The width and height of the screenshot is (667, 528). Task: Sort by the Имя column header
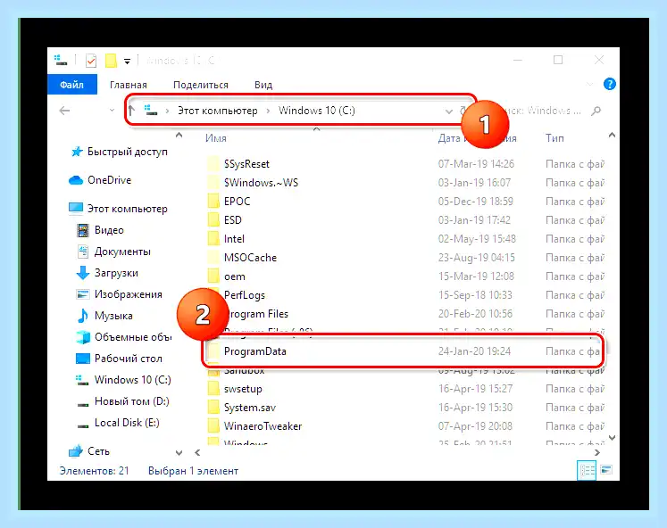(x=216, y=138)
